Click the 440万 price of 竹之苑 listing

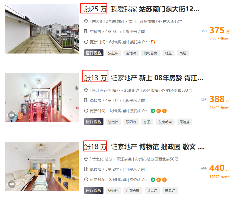pyautogui.click(x=219, y=168)
